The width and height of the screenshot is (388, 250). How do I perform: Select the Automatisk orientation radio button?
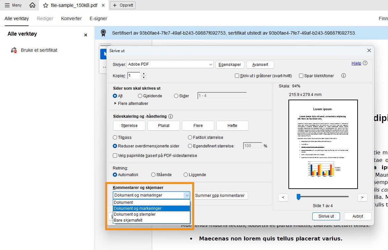coord(115,175)
